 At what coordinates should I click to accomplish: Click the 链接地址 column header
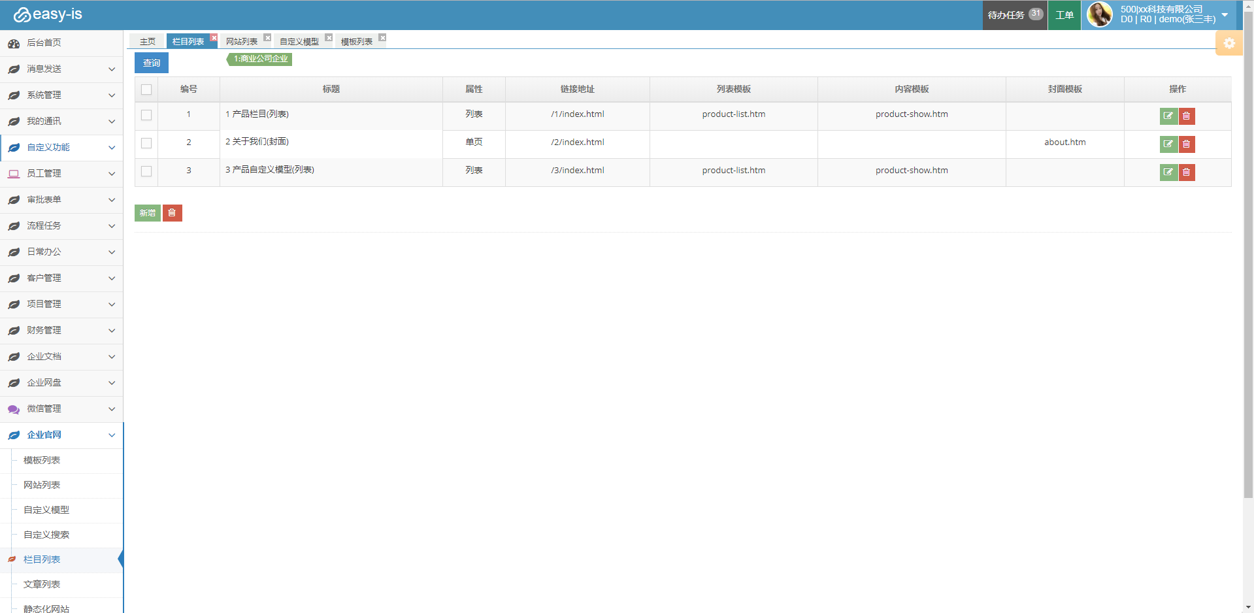tap(578, 90)
